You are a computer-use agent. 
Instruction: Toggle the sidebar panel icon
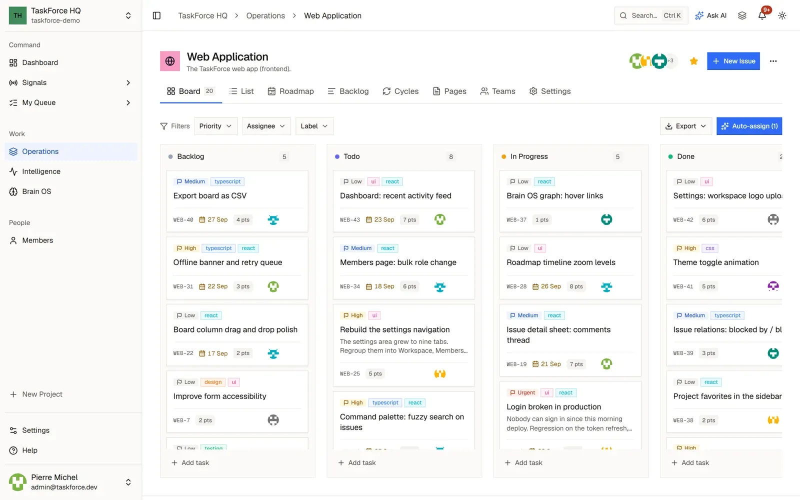pyautogui.click(x=156, y=15)
